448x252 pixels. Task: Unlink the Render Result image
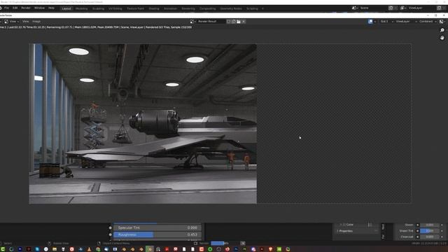pos(244,22)
